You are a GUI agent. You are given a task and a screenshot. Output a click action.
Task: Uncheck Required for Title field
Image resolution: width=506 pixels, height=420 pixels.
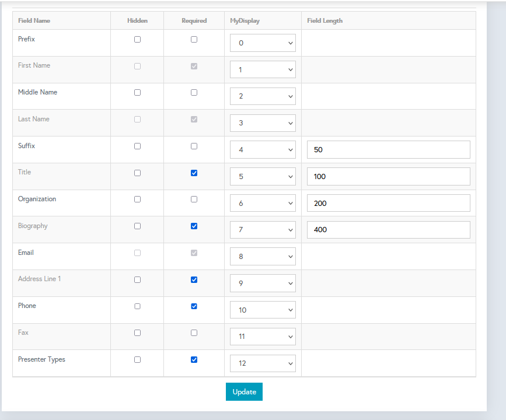[194, 173]
